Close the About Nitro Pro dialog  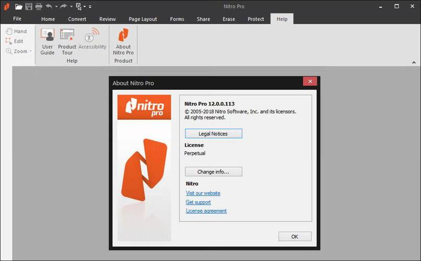[x=310, y=81]
